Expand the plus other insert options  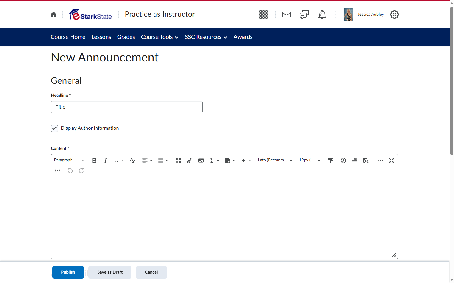(246, 160)
